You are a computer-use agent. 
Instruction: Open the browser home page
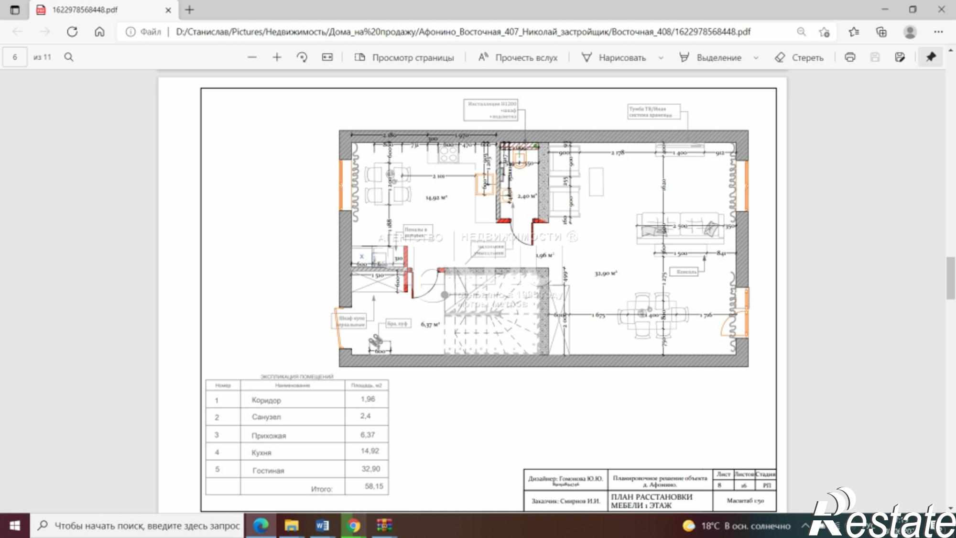(x=99, y=32)
